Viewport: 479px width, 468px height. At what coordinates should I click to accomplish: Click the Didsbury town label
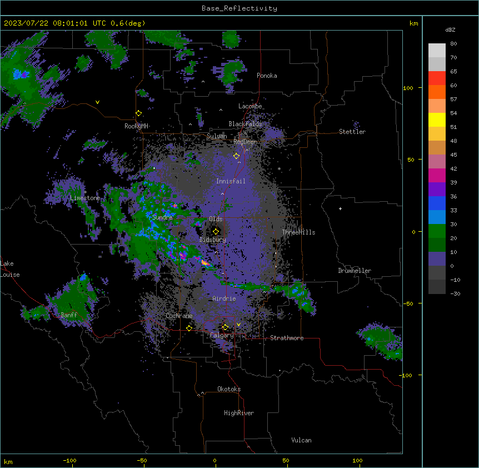point(212,240)
